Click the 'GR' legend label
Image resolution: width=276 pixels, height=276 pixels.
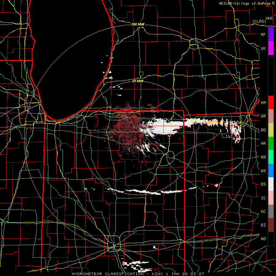pyautogui.click(x=263, y=116)
